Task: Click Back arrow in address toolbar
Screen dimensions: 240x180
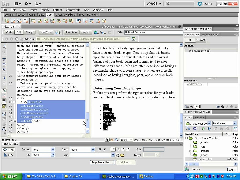Action: tap(6, 39)
